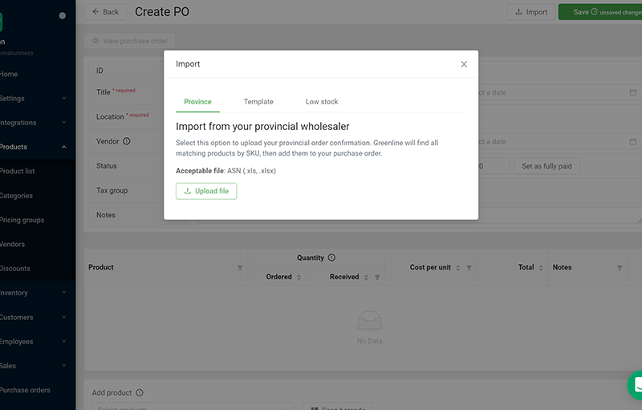
Task: Sort the Ordered column
Action: point(299,277)
